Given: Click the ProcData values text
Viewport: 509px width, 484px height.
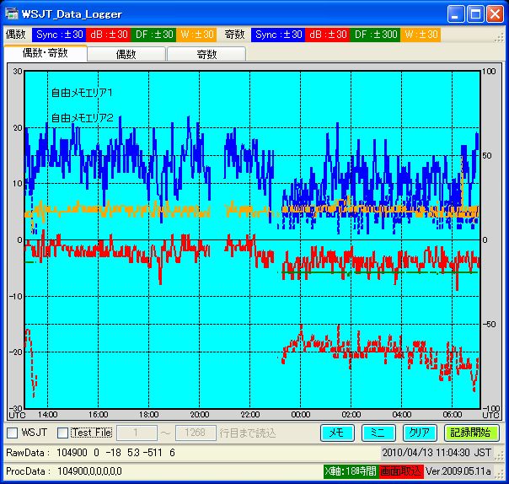Looking at the screenshot, I should (90, 471).
